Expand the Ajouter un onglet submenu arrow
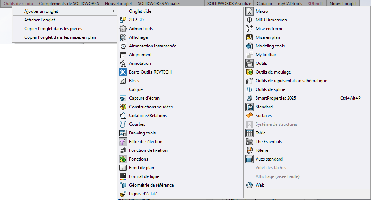The image size is (371, 200). [x=114, y=11]
